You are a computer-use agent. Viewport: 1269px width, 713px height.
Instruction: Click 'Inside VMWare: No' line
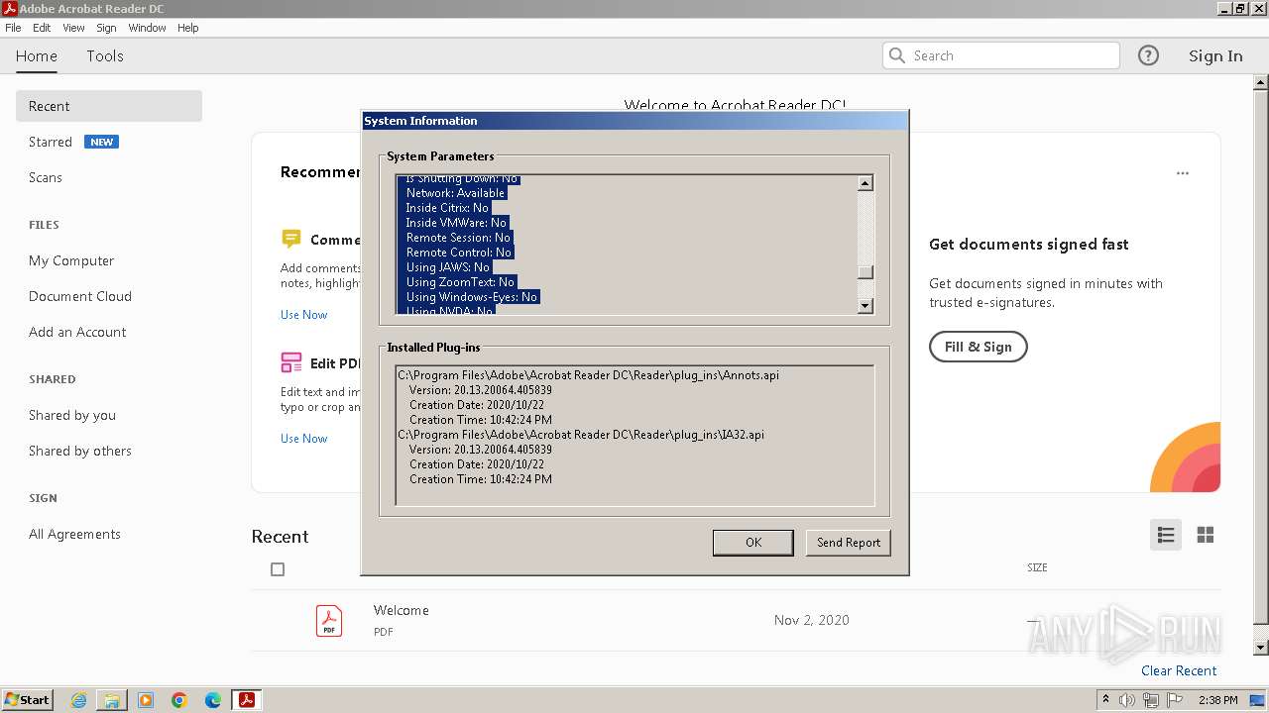(x=456, y=223)
